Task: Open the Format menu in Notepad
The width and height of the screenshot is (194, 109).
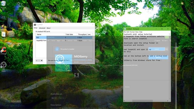Action: [132, 32]
